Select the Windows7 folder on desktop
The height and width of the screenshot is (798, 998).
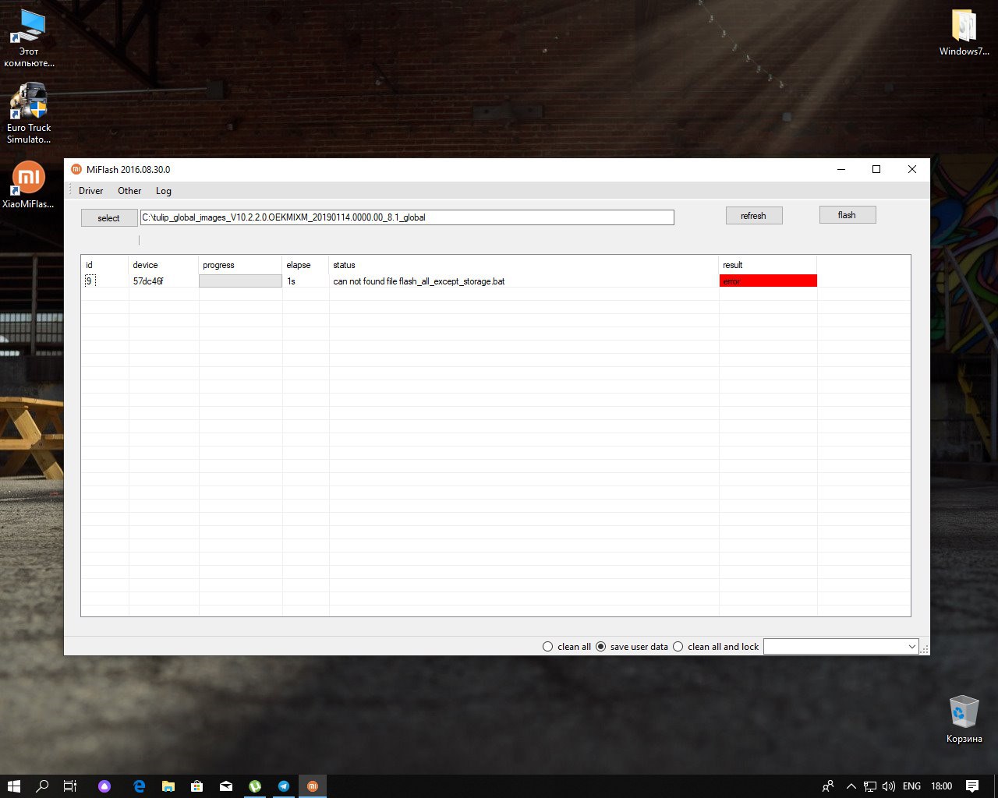click(964, 33)
